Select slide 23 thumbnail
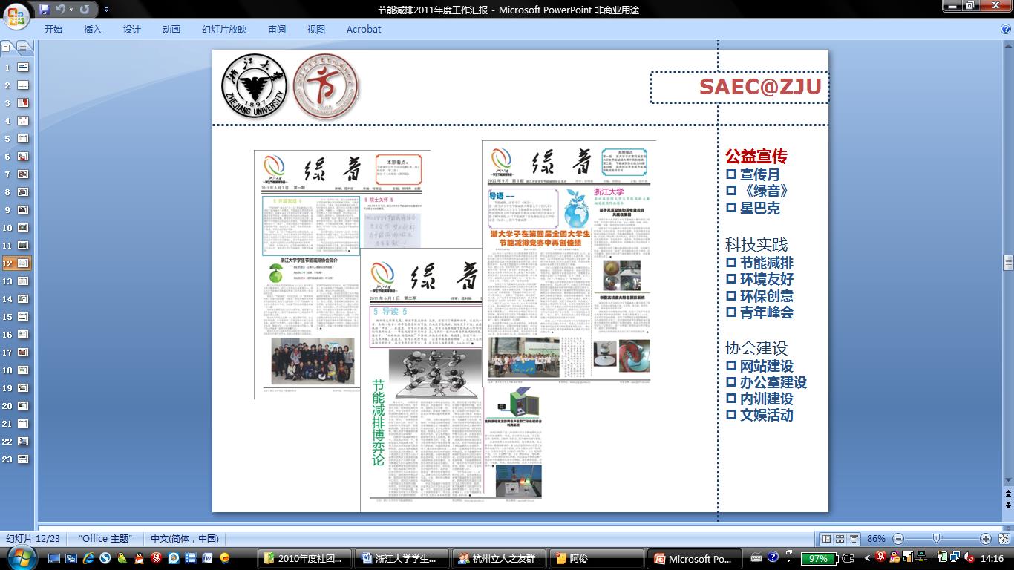The image size is (1014, 570). (x=23, y=459)
